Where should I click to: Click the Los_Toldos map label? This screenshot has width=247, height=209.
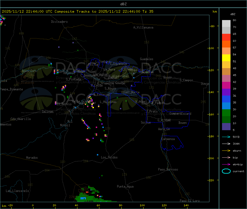(109, 157)
